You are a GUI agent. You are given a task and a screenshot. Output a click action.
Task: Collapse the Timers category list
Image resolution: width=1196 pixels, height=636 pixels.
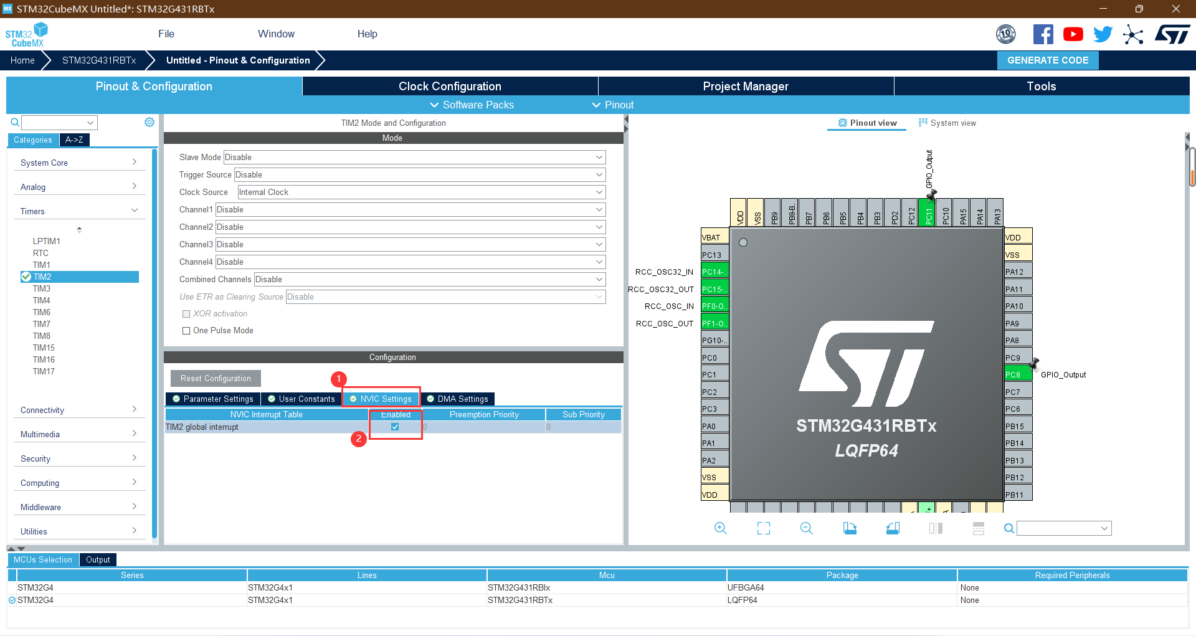(x=134, y=211)
